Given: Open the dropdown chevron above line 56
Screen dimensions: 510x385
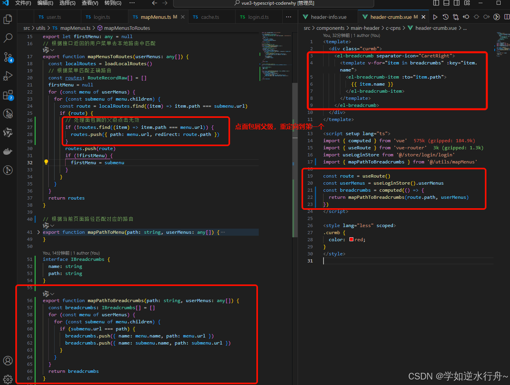Looking at the screenshot, I should (x=52, y=294).
